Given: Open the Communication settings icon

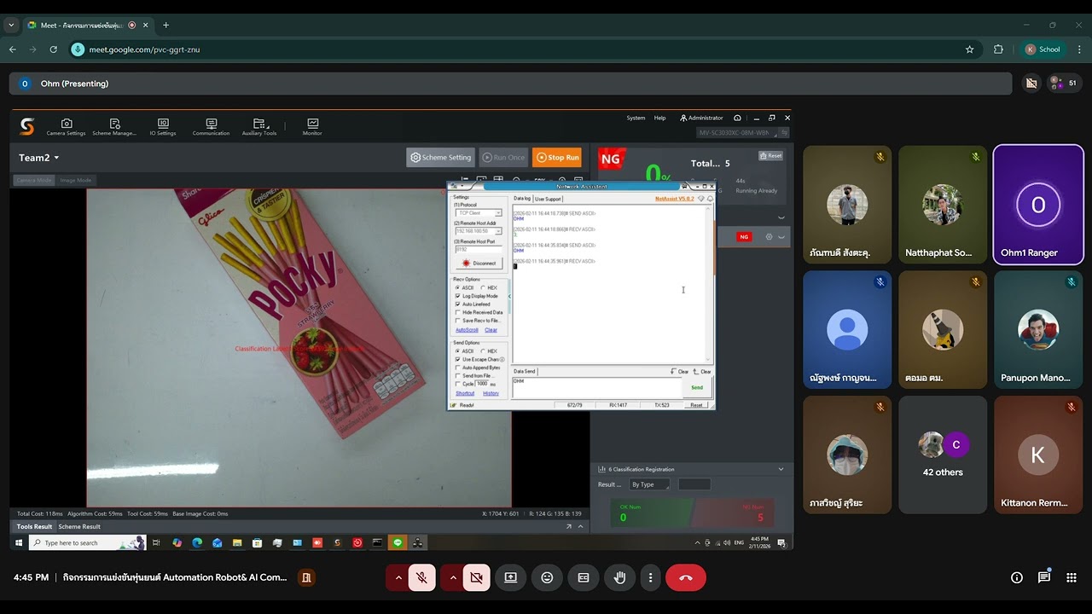Looking at the screenshot, I should click(211, 127).
